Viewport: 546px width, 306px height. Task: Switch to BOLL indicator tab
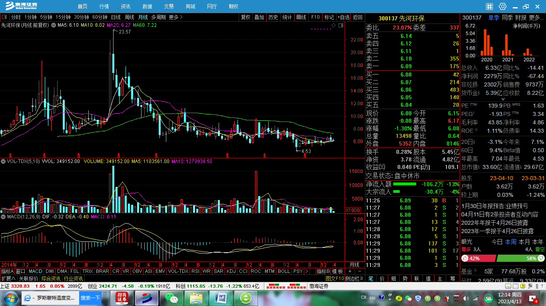(284, 271)
